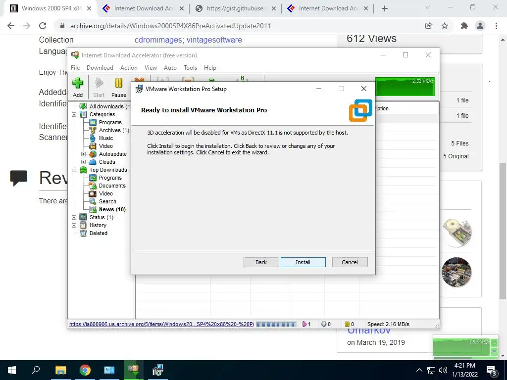Click the Deleted trash bin icon
Screen dimensions: 507x380
[x=83, y=233]
